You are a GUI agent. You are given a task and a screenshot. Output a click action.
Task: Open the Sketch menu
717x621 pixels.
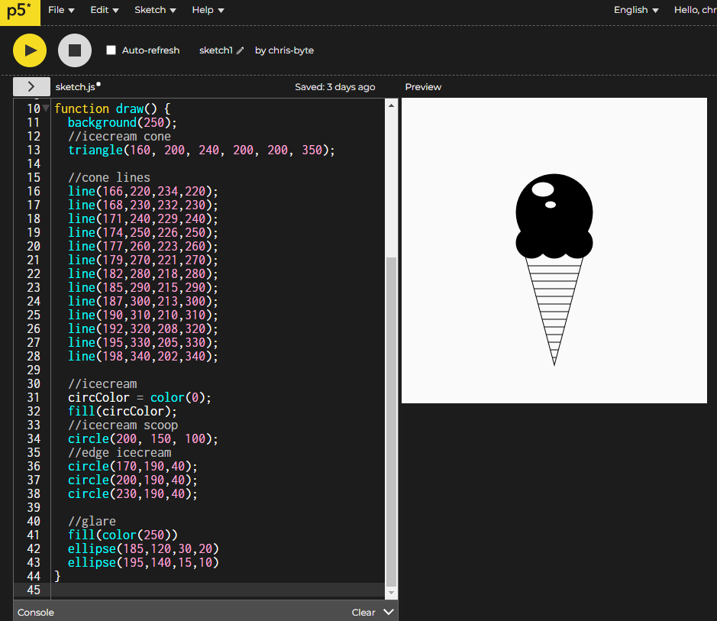pos(155,10)
